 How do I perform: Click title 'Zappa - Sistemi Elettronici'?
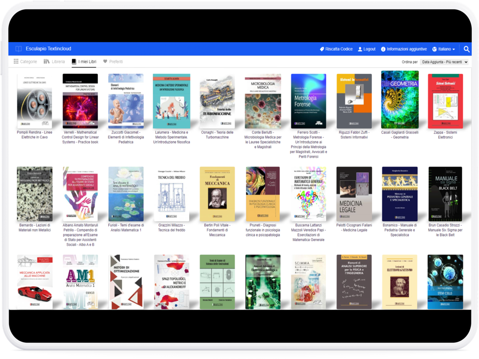(445, 135)
